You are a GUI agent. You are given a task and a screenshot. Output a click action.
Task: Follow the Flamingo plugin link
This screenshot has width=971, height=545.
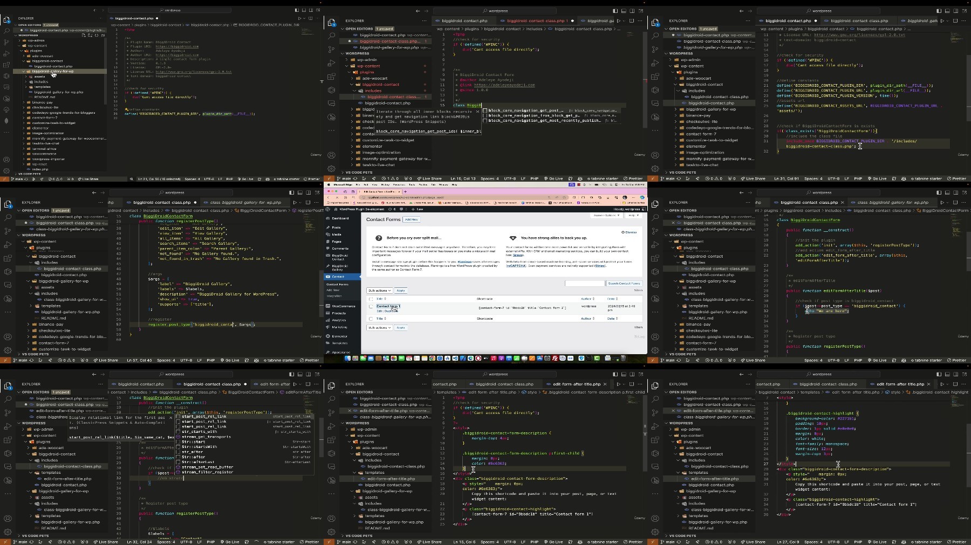(x=464, y=261)
